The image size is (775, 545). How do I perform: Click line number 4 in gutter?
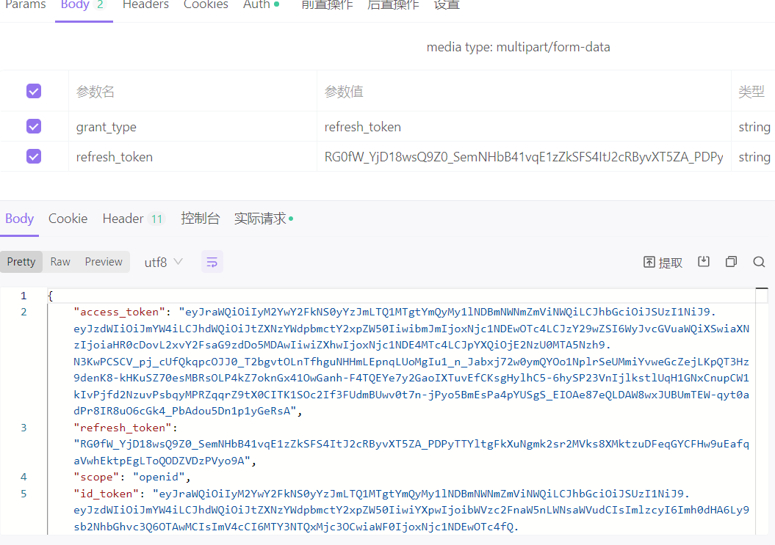[x=24, y=477]
